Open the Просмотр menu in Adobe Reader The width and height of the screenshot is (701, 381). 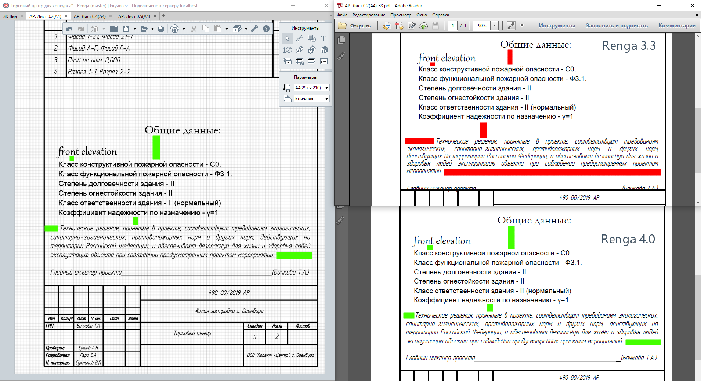coord(401,15)
